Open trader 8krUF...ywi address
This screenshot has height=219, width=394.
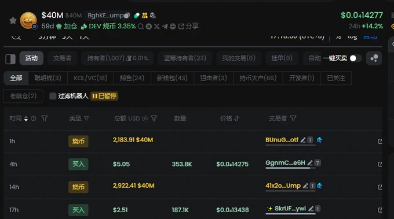(x=290, y=209)
